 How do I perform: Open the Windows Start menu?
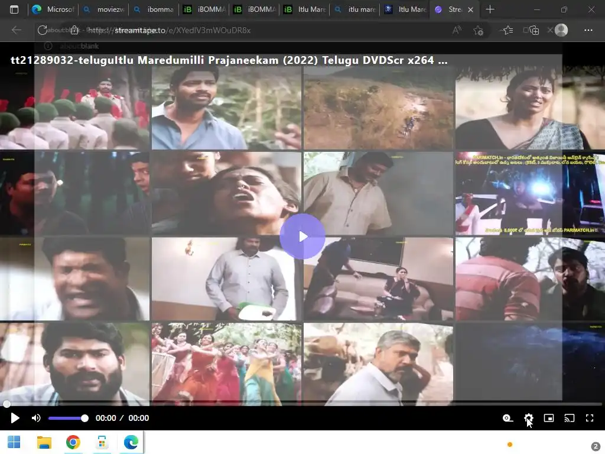click(14, 442)
